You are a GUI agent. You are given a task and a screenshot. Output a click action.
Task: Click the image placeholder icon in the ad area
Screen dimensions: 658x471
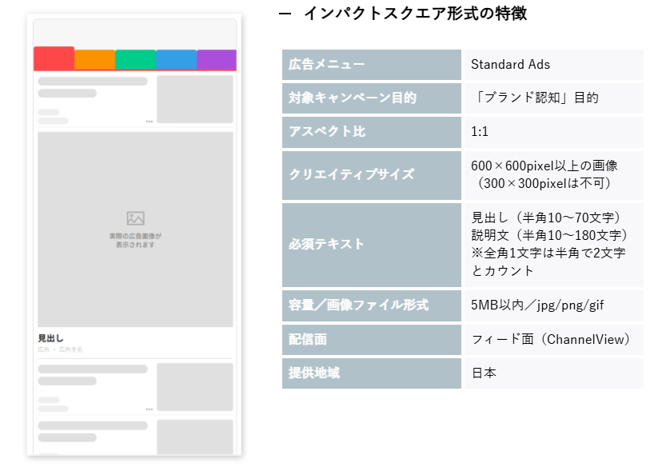pyautogui.click(x=135, y=218)
